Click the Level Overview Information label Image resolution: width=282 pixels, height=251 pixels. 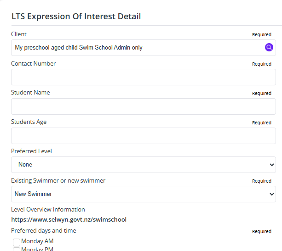[x=48, y=210]
